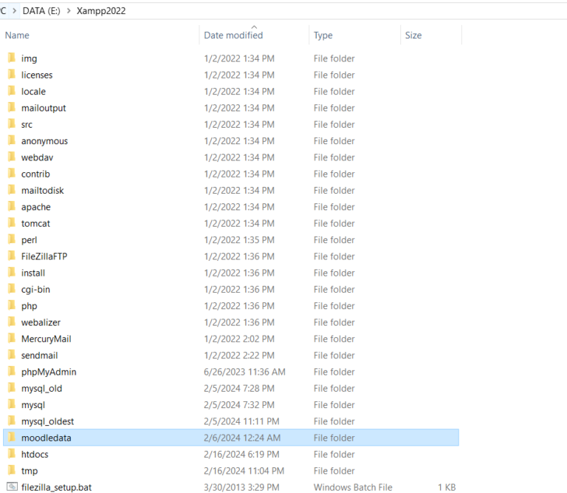The image size is (567, 493).
Task: Click the Size column header
Action: pos(413,35)
